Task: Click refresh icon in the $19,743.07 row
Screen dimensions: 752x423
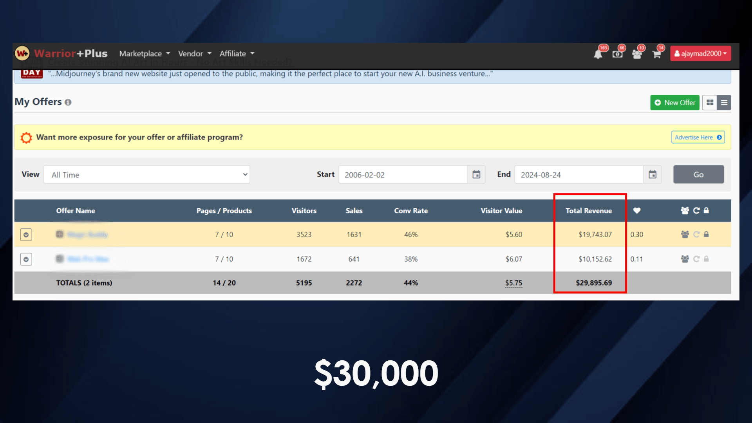Action: coord(696,234)
